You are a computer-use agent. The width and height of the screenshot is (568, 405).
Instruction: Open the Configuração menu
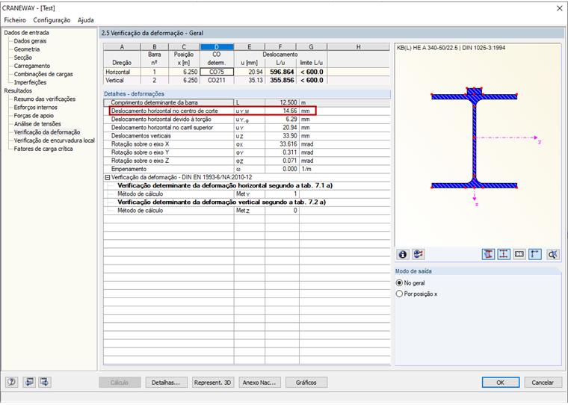(x=52, y=20)
